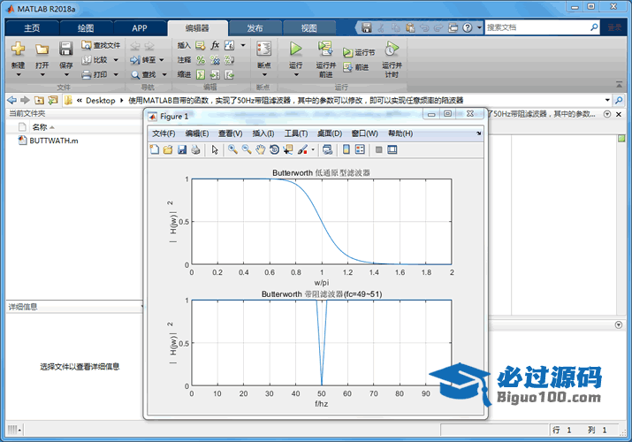632x442 pixels.
Task: Switch to the 绘图 (Plots) tab
Action: [84, 27]
